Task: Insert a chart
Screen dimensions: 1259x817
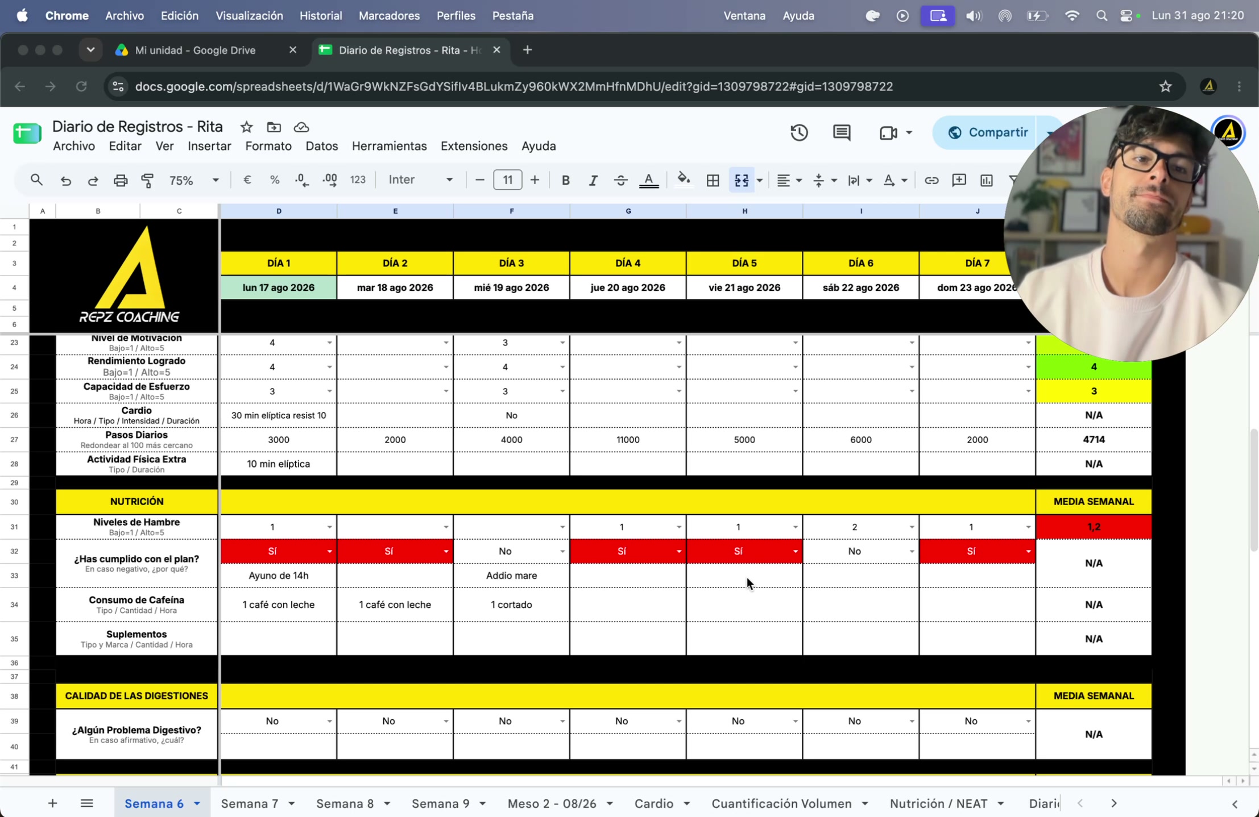Action: (x=987, y=180)
